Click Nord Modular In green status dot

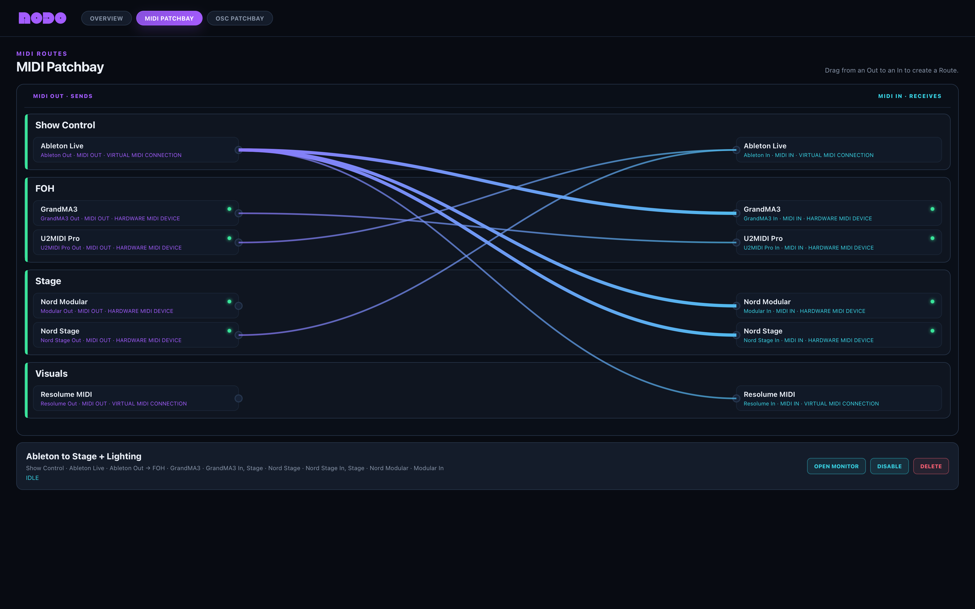point(932,302)
